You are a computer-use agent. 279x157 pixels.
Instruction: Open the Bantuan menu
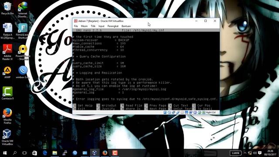[126, 26]
